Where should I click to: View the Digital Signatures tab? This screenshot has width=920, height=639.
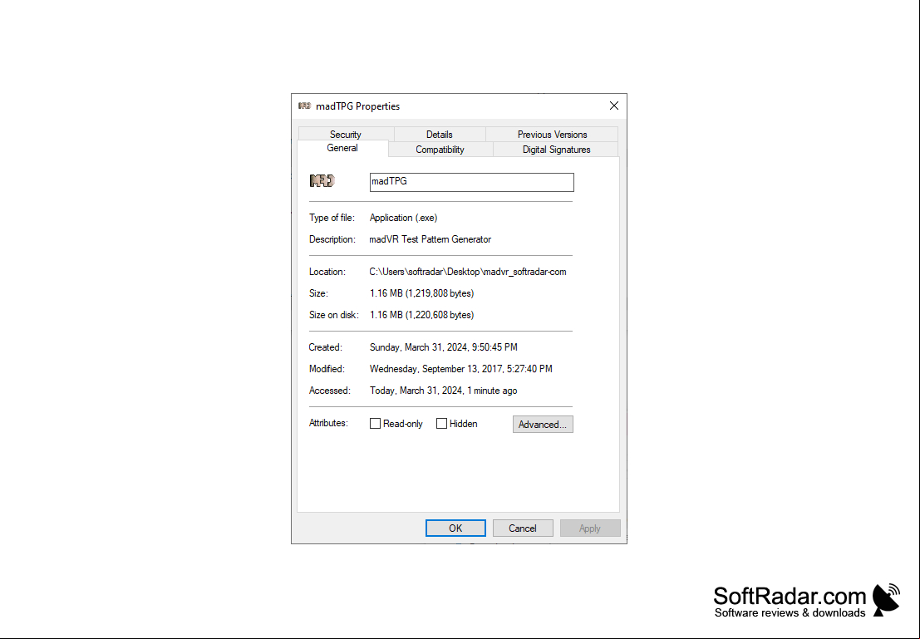pos(556,150)
